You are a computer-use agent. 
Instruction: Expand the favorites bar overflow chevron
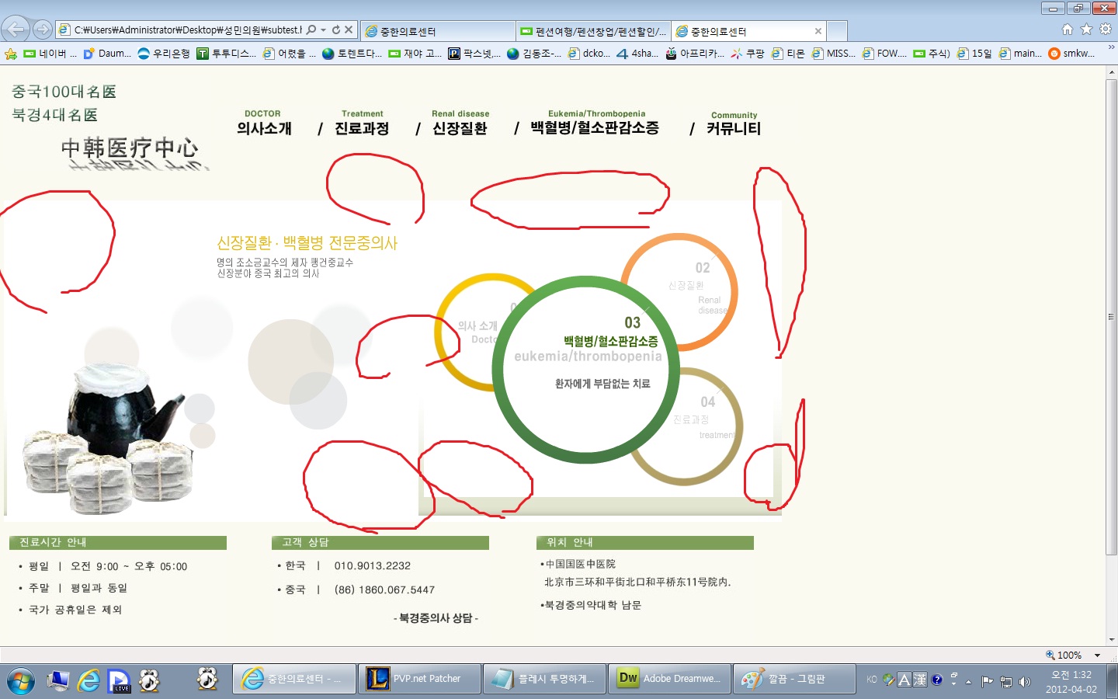(x=1111, y=48)
